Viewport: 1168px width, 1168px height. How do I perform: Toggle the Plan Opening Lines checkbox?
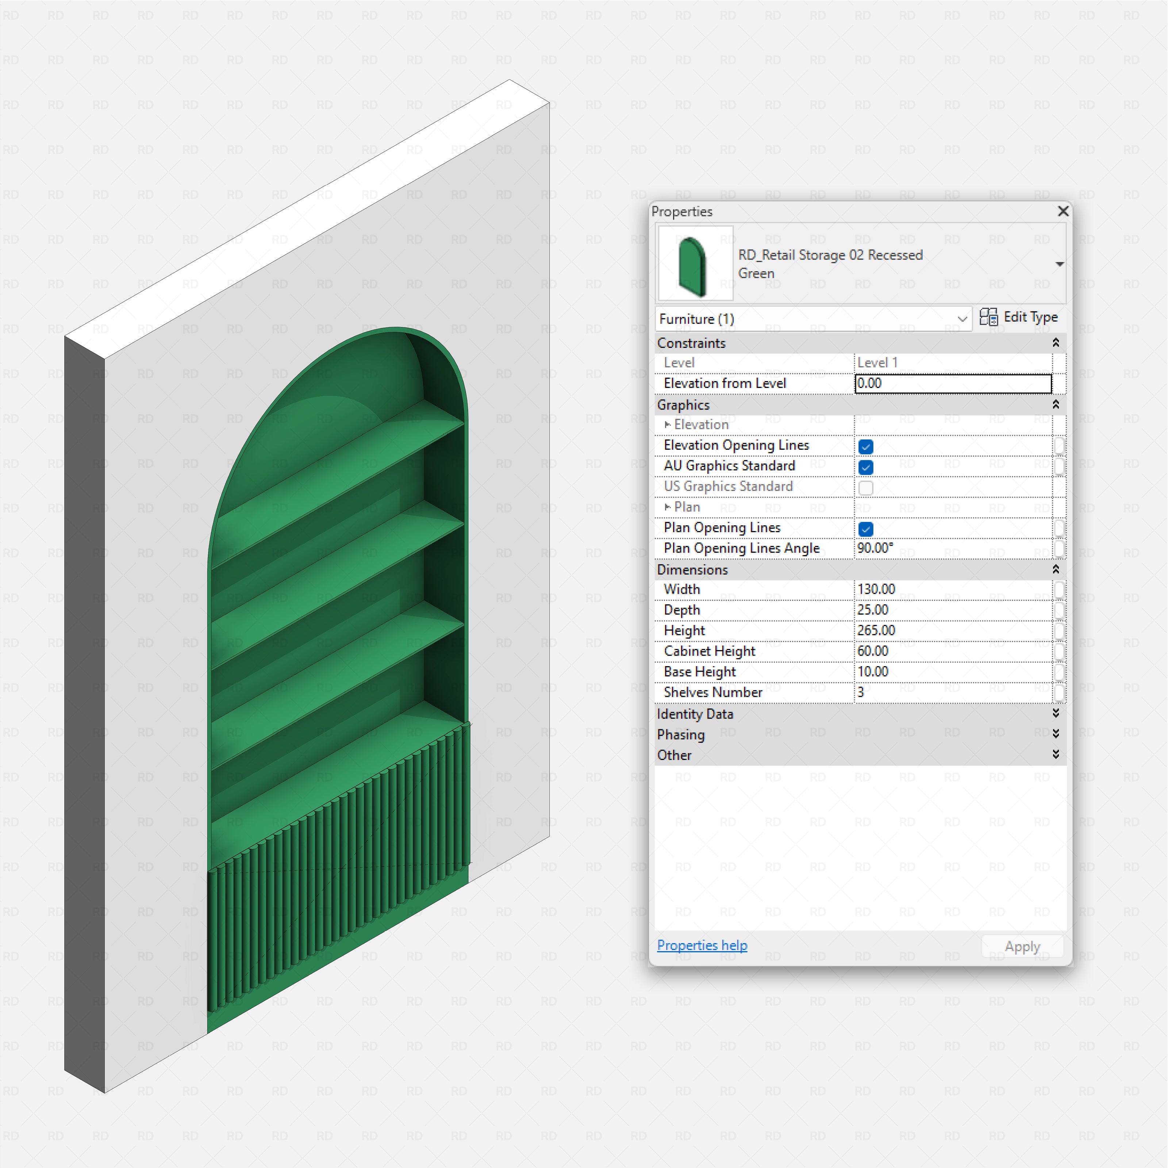tap(866, 529)
